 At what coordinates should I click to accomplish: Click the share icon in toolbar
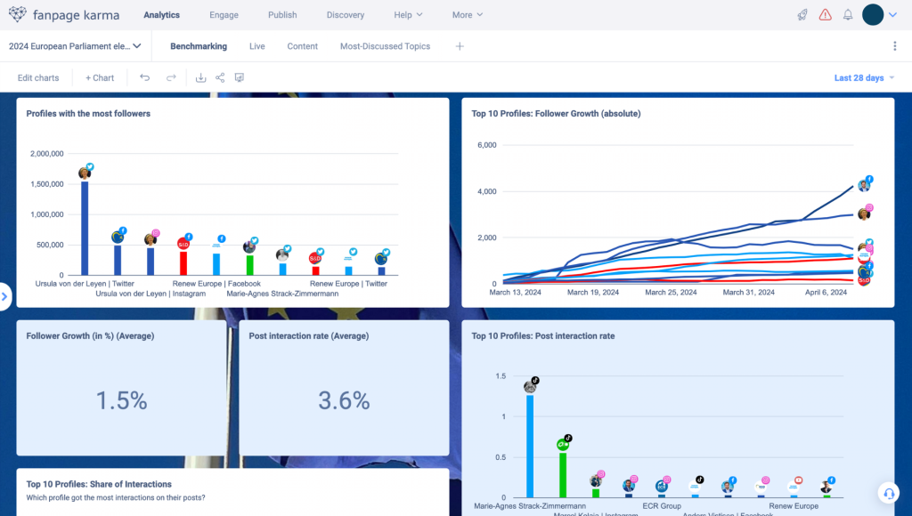pyautogui.click(x=220, y=77)
